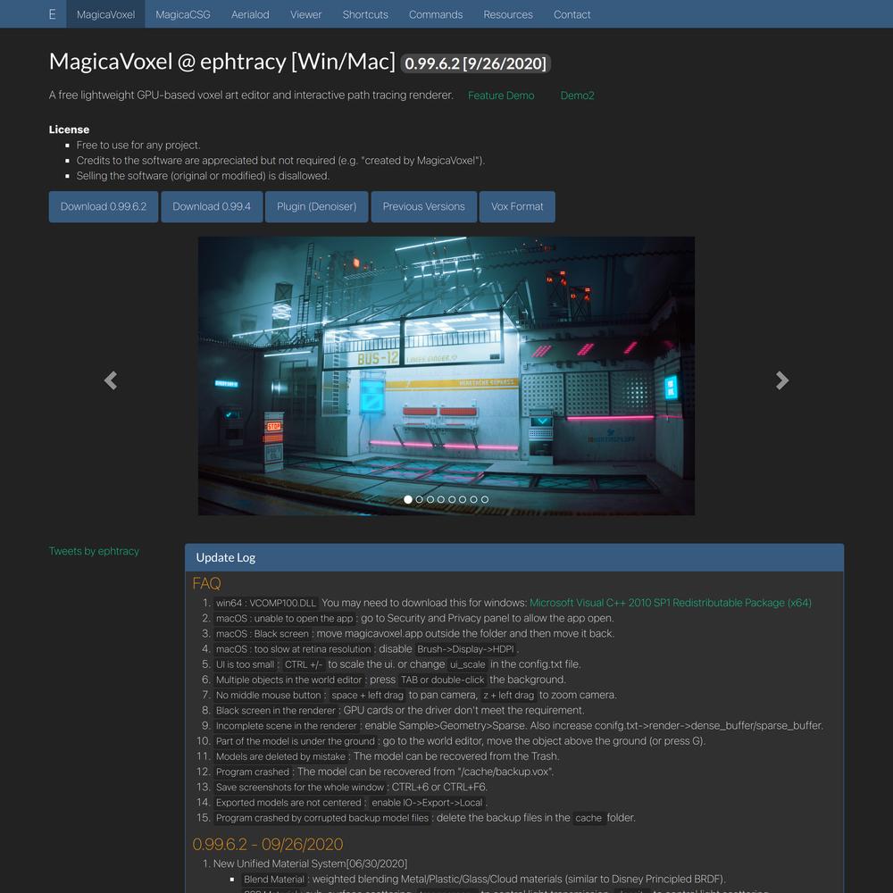The width and height of the screenshot is (893, 893).
Task: Open the MagicaVoxel nav tab
Action: pos(106,14)
